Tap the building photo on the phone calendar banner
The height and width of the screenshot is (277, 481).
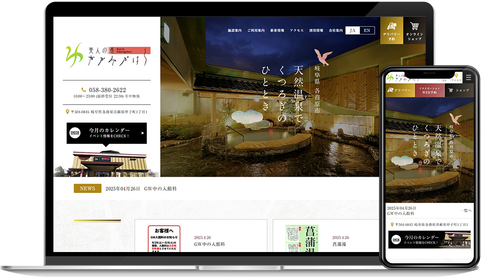coord(457,240)
